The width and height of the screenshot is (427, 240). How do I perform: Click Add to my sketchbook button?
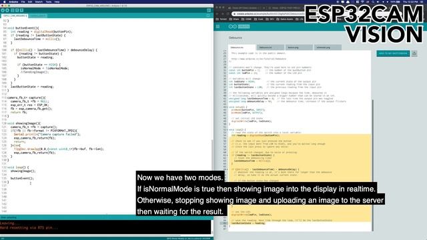pyautogui.click(x=393, y=53)
